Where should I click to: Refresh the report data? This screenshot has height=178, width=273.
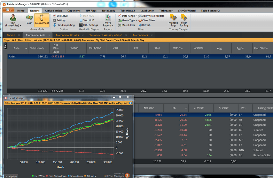tap(144, 25)
